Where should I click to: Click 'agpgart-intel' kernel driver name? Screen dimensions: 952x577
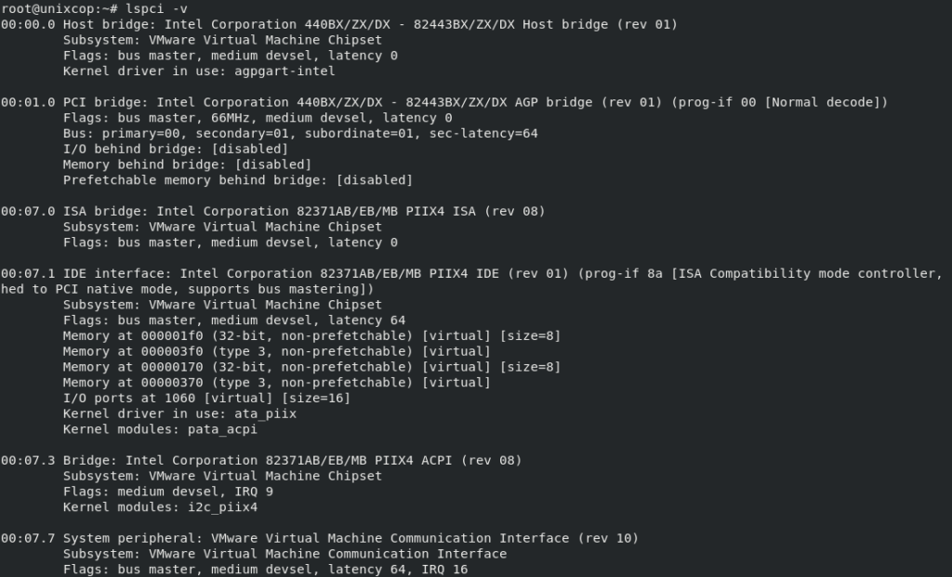(x=284, y=72)
